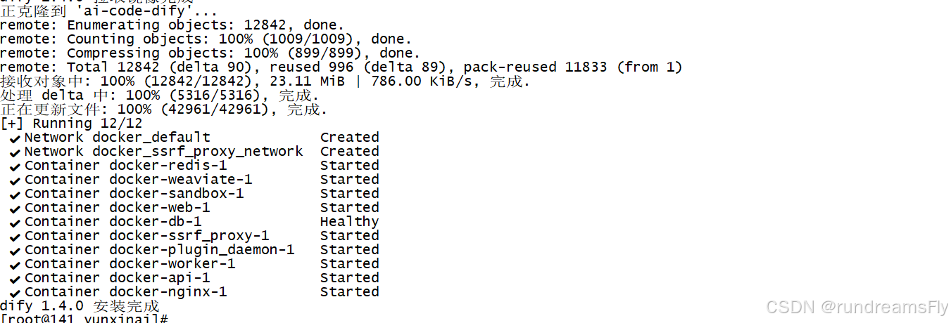Click checkmark next to docker-nginx-1
951x323 pixels.
(x=15, y=293)
